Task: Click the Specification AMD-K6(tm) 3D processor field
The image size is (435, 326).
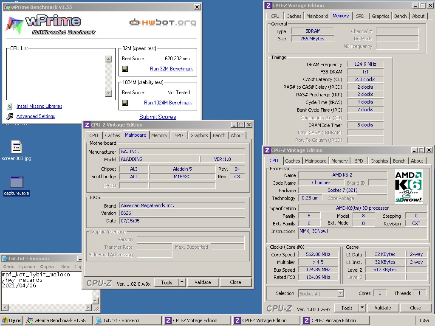Action: coord(363,208)
